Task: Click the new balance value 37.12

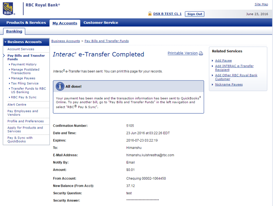Action: point(130,186)
